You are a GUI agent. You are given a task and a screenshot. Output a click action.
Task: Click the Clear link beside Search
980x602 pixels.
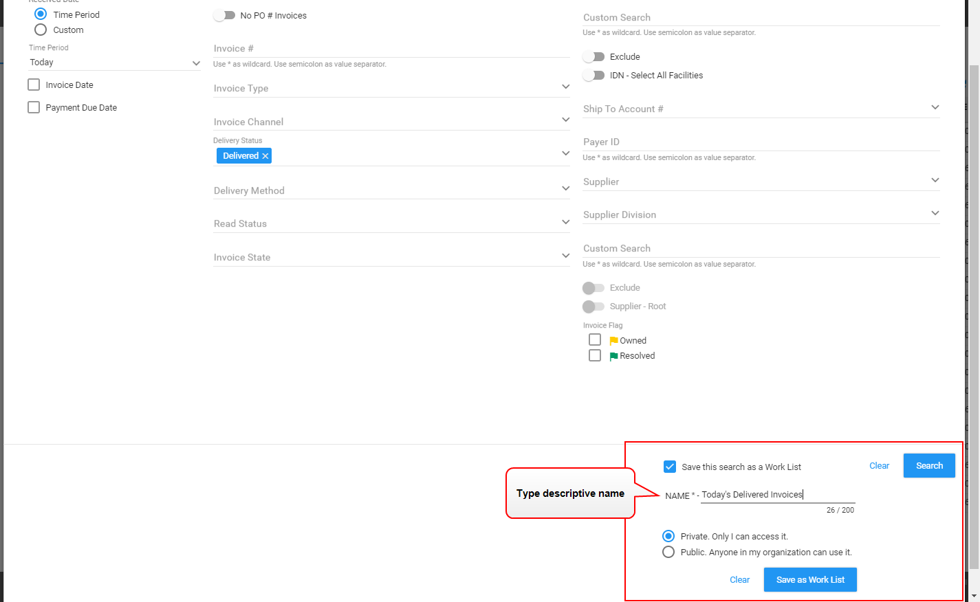pos(879,466)
